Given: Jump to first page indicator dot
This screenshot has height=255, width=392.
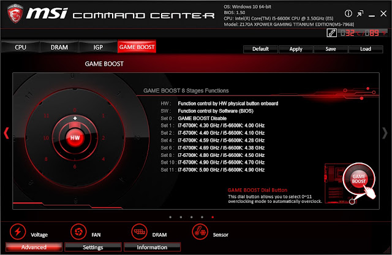Looking at the screenshot, I should [x=170, y=217].
